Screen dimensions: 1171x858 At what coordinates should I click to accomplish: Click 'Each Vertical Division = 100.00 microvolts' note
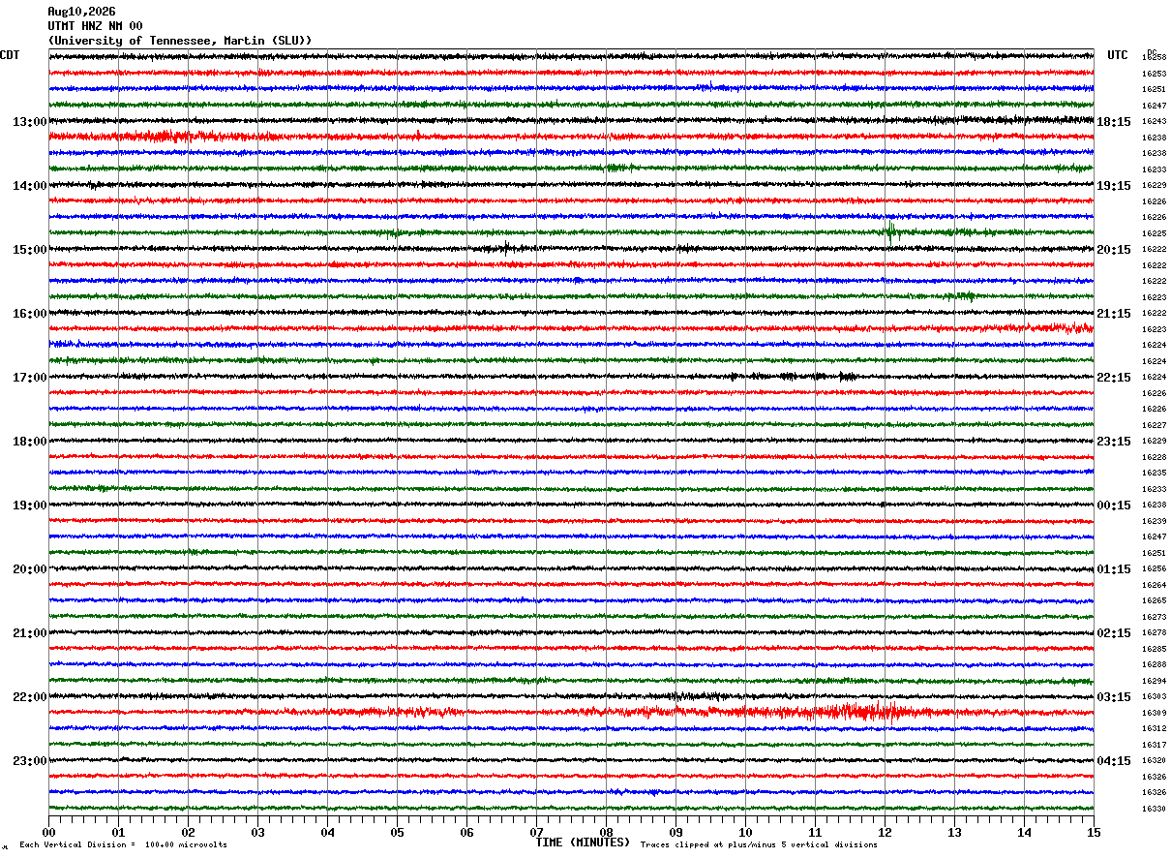coord(124,845)
